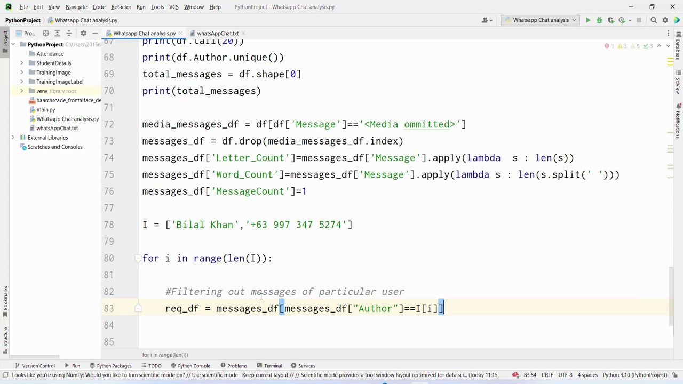Collapse all in Project panel
Image resolution: width=683 pixels, height=384 pixels.
(69, 33)
